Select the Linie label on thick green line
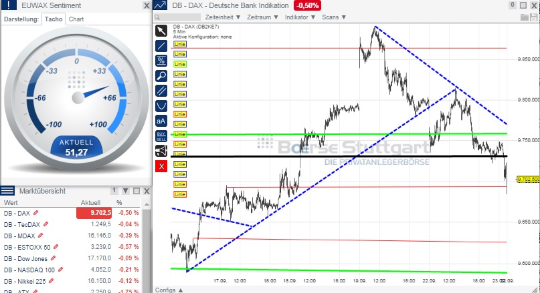Screen dimensions: 540x293 point(180,134)
